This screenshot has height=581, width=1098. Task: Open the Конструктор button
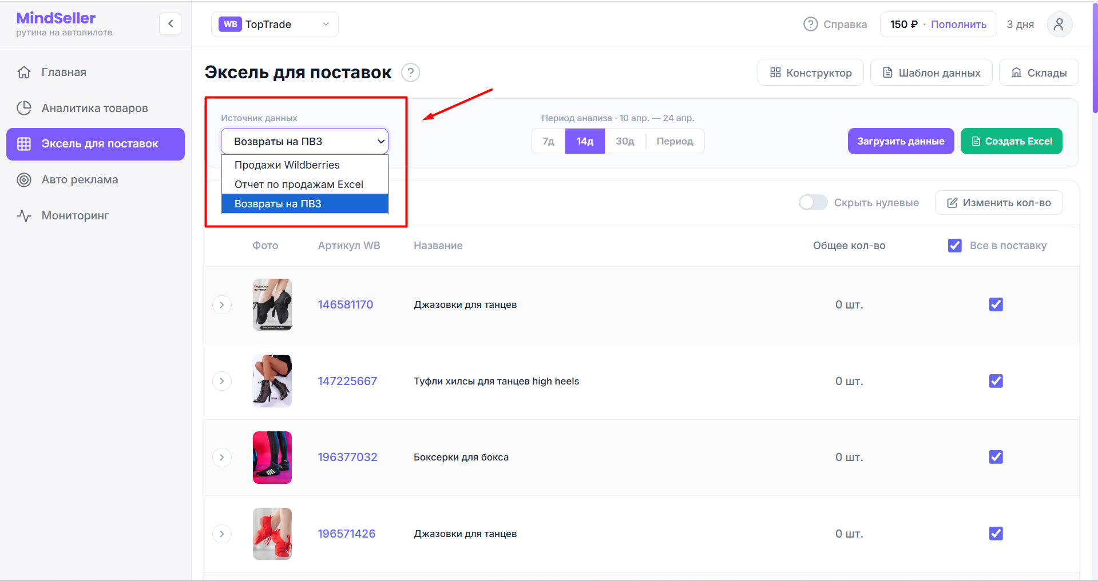point(810,73)
